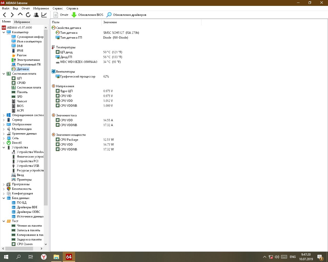Expand the Операционная система tree node

pos(4,115)
